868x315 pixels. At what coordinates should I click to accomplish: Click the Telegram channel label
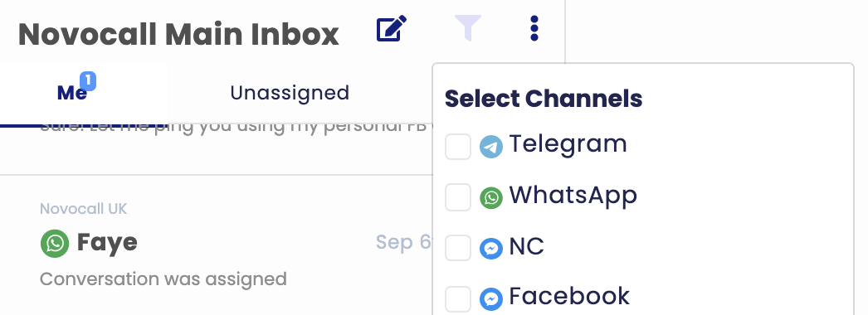click(568, 145)
